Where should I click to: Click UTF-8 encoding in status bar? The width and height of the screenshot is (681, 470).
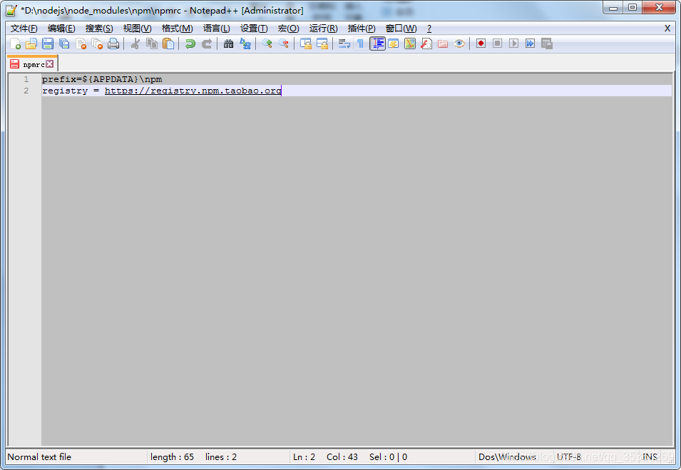tap(569, 457)
